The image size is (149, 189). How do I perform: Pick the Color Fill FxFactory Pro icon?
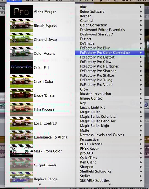[x=22, y=67]
